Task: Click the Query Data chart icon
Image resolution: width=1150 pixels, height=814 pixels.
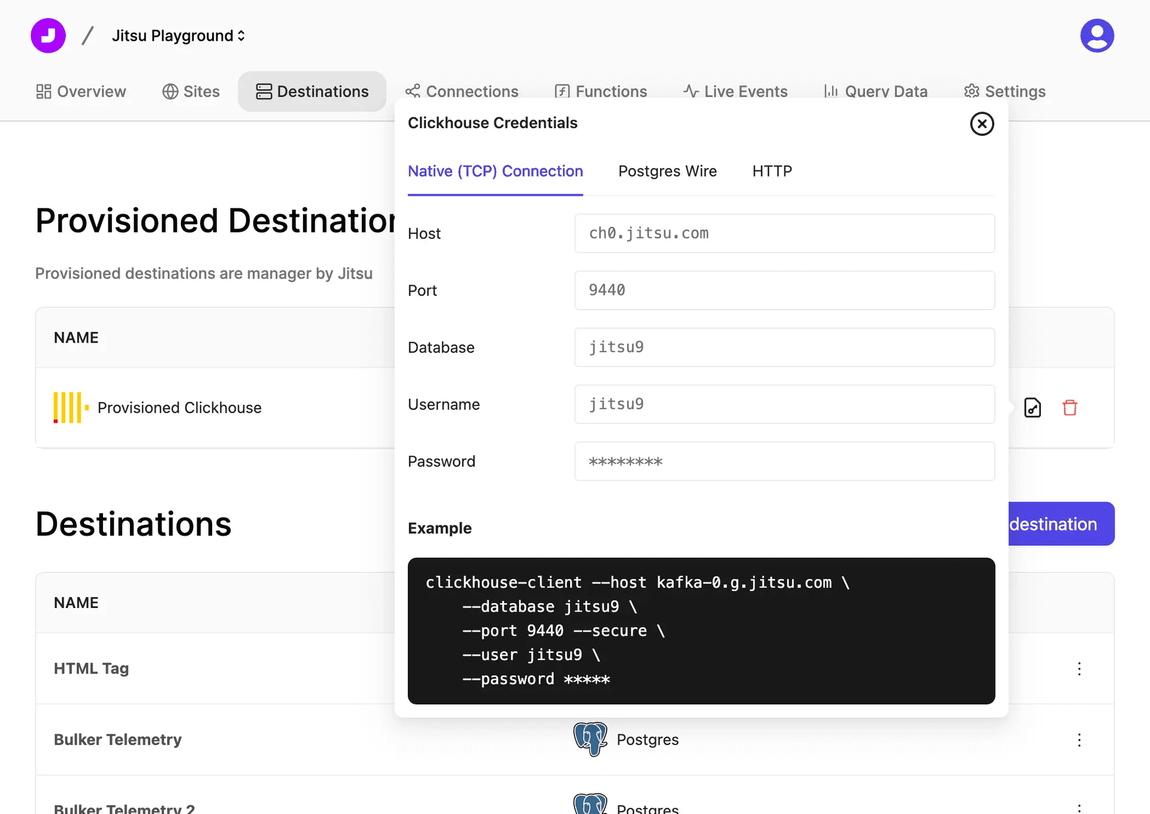Action: coord(832,91)
